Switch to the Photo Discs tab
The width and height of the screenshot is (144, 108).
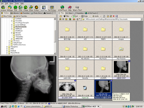(37, 13)
